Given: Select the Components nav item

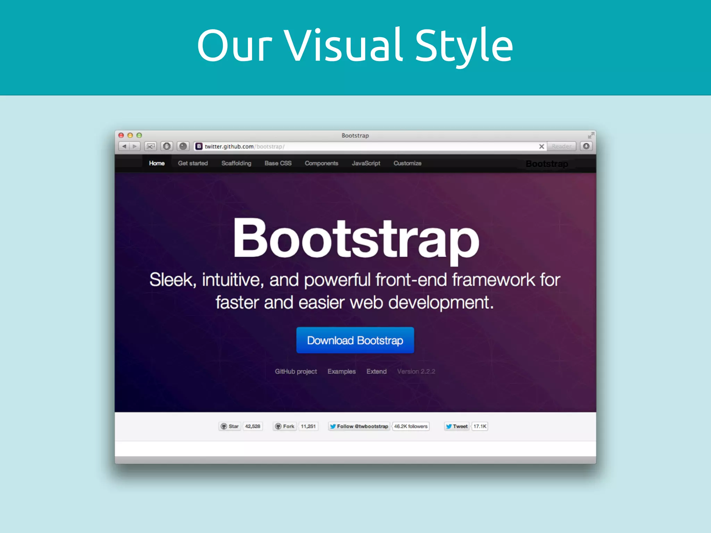Looking at the screenshot, I should tap(321, 163).
